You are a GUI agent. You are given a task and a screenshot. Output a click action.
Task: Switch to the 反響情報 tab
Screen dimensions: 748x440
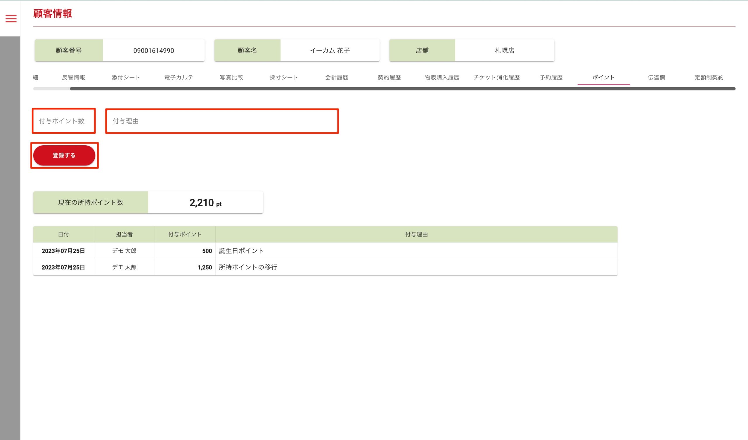click(73, 77)
